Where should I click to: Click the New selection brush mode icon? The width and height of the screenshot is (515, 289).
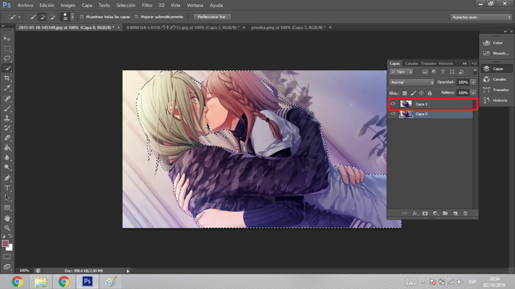[x=32, y=17]
